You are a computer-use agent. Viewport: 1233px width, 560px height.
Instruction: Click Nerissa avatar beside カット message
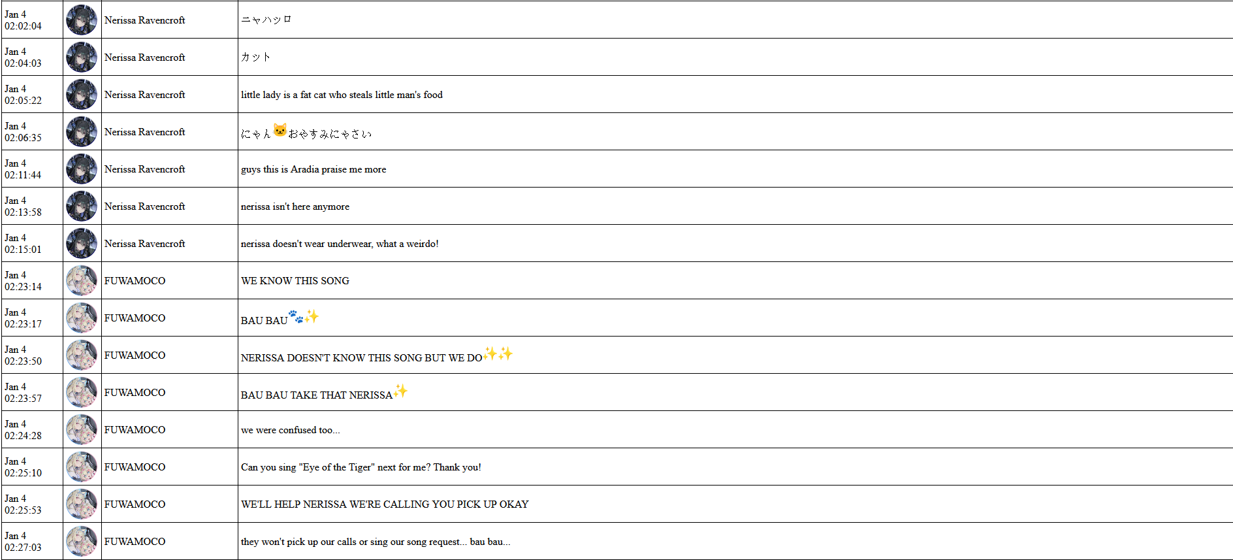pos(82,57)
